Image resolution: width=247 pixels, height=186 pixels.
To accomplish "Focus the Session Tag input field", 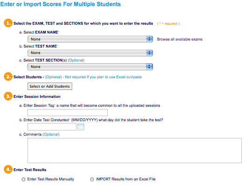I will point(68,112).
